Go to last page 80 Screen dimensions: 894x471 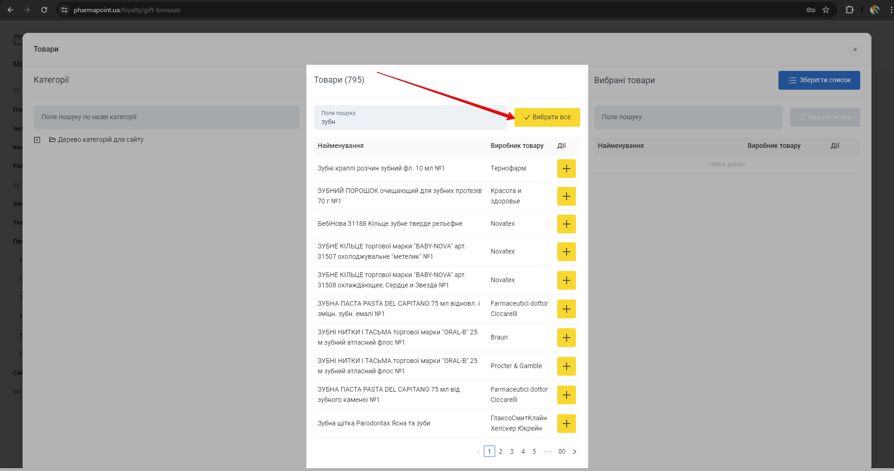561,452
